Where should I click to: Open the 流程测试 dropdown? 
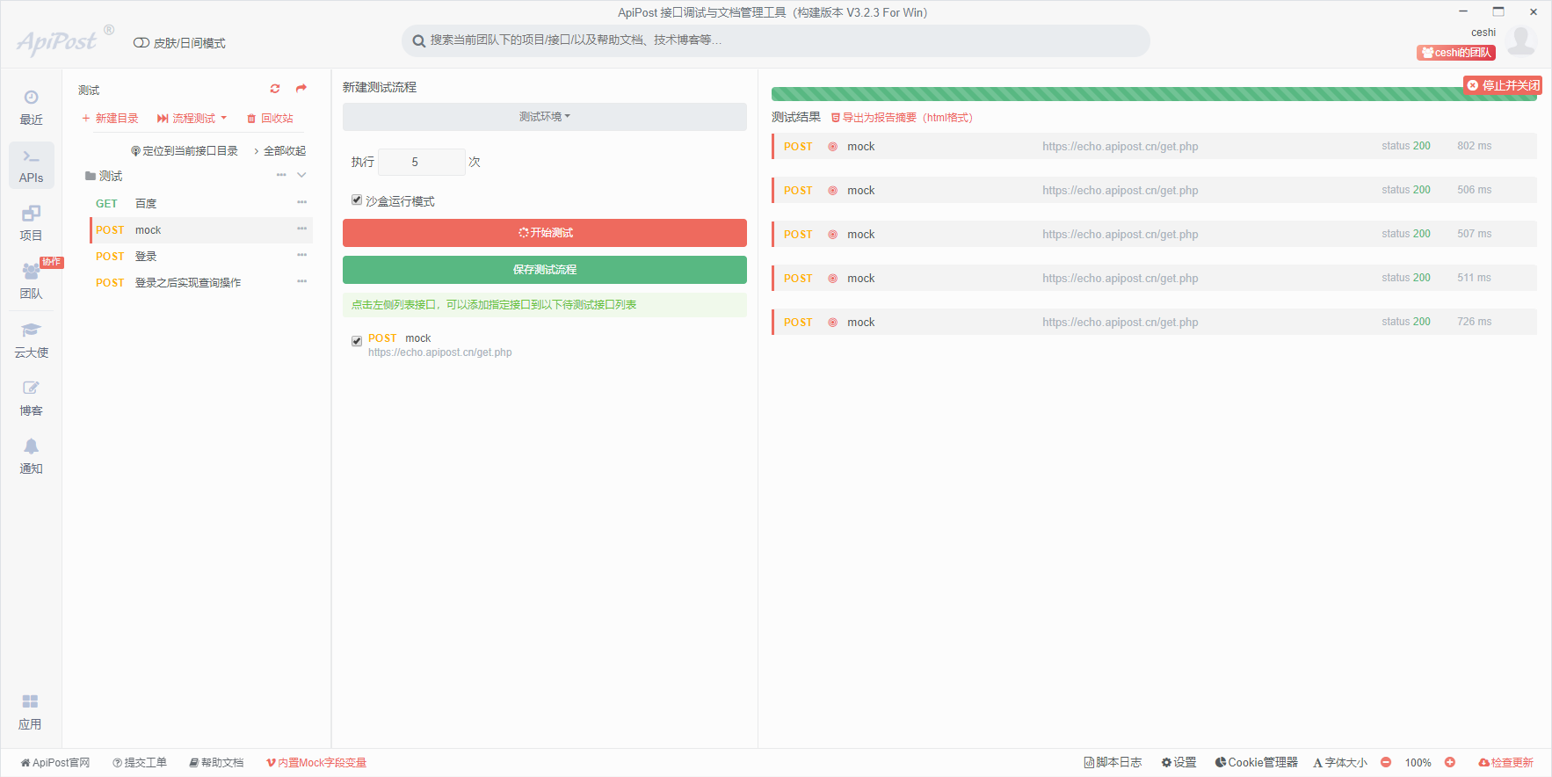(x=192, y=118)
